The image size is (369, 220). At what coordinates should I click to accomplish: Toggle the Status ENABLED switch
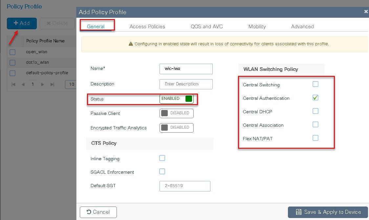177,99
